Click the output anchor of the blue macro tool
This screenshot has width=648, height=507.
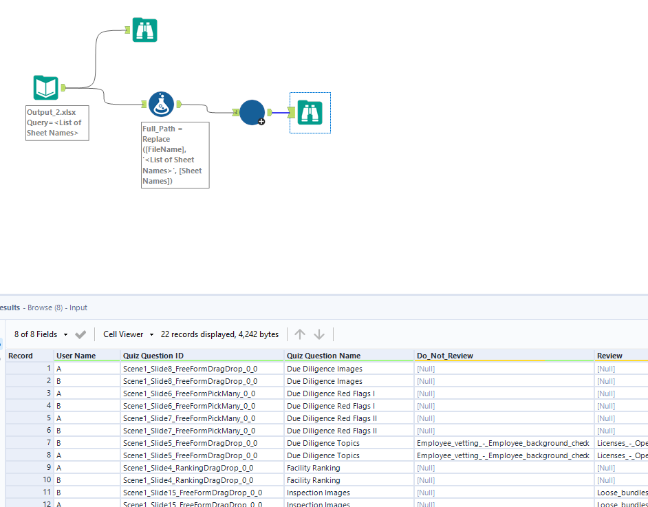click(x=270, y=112)
